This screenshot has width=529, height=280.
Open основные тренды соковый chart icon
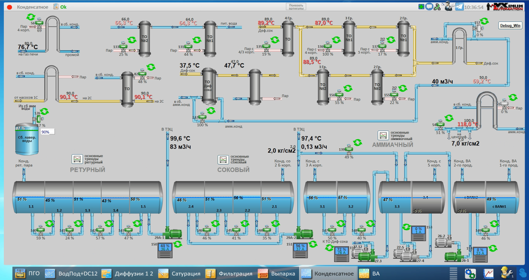pyautogui.click(x=223, y=159)
